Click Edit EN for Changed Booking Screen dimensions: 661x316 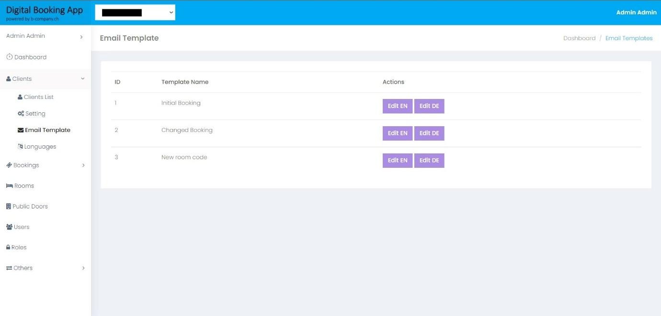pos(398,133)
